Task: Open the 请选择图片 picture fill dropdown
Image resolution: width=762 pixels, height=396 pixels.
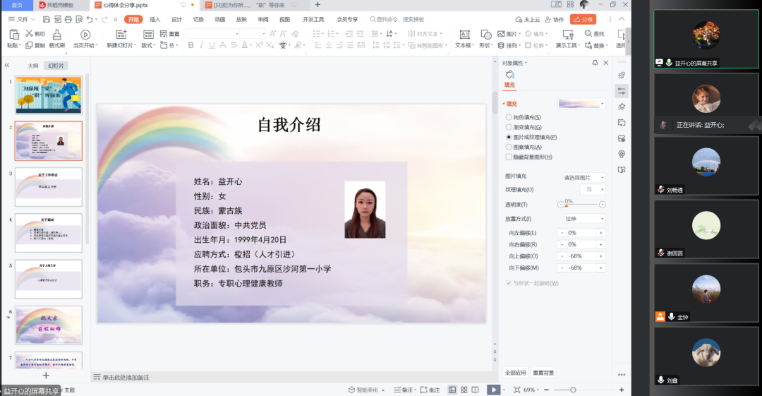Action: pyautogui.click(x=583, y=178)
